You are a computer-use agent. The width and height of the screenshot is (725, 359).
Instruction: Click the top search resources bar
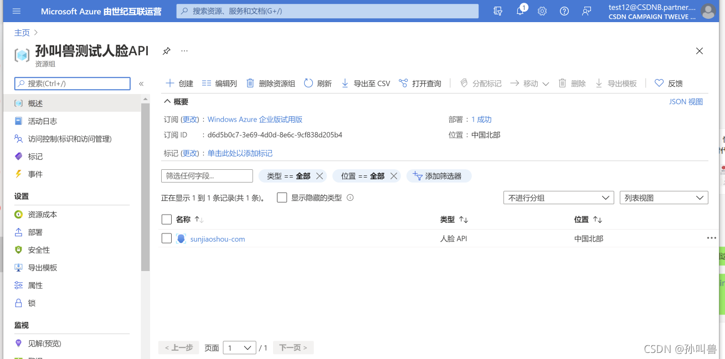coord(327,11)
